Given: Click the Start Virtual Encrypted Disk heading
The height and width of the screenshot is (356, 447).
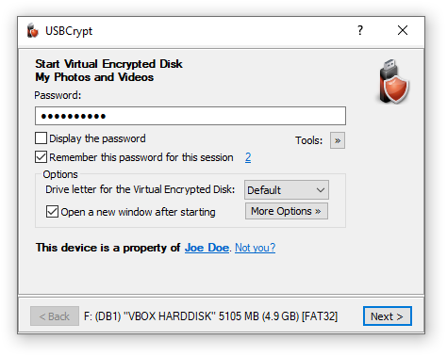Looking at the screenshot, I should pos(108,64).
